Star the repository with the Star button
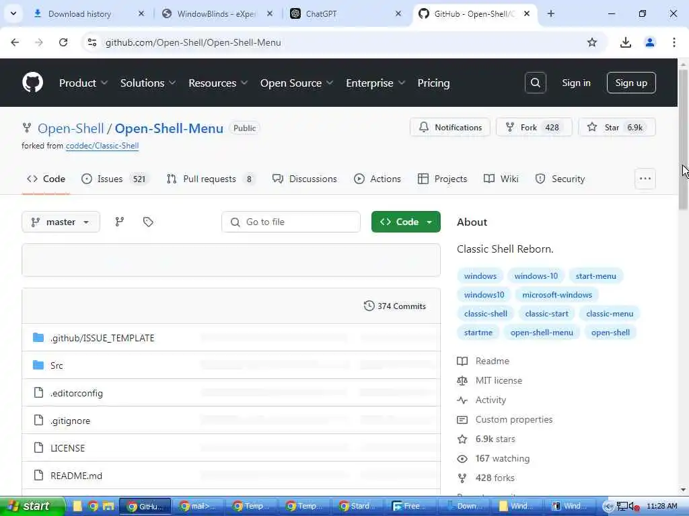689x516 pixels. point(617,127)
